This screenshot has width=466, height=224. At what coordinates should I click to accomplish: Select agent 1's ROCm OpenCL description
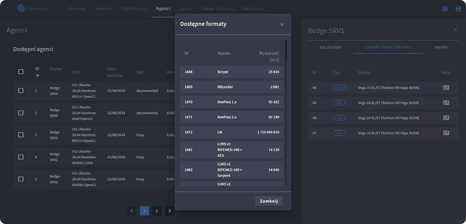(84, 90)
